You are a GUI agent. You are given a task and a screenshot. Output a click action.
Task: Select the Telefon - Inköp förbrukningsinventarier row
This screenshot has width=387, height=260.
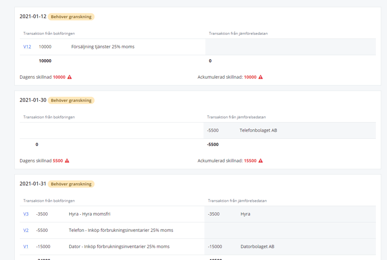[120, 230]
